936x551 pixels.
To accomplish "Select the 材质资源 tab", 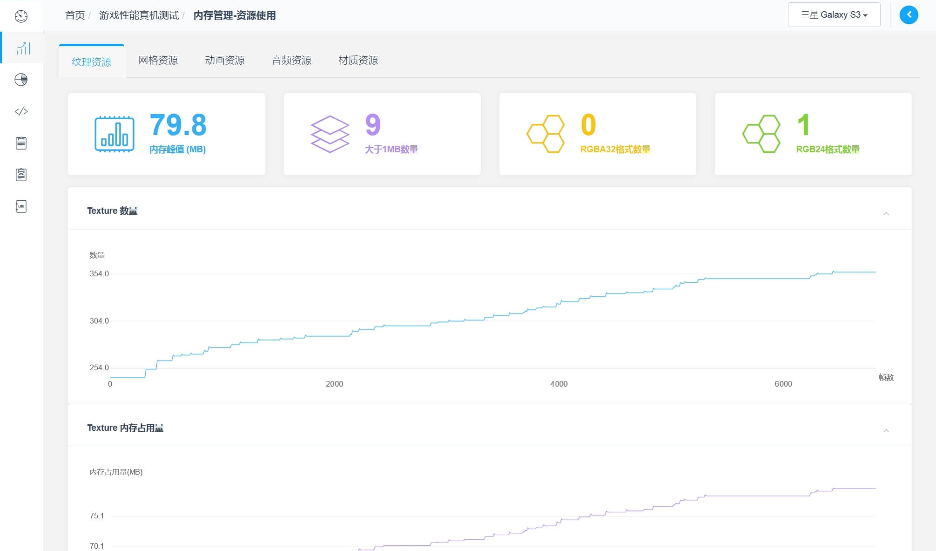I will coord(358,61).
